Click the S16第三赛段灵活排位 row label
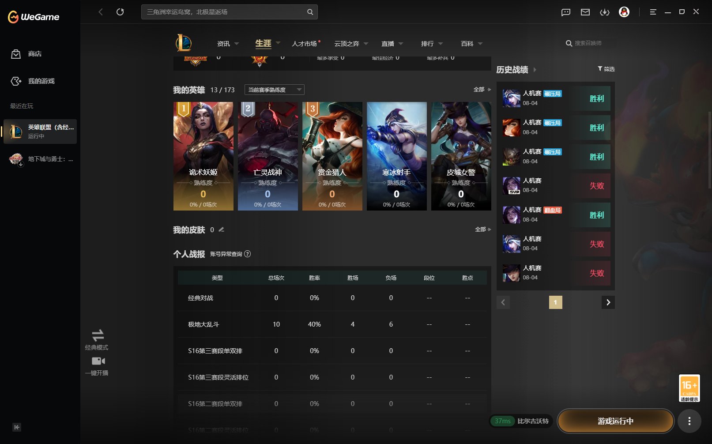The width and height of the screenshot is (712, 444). pyautogui.click(x=218, y=377)
